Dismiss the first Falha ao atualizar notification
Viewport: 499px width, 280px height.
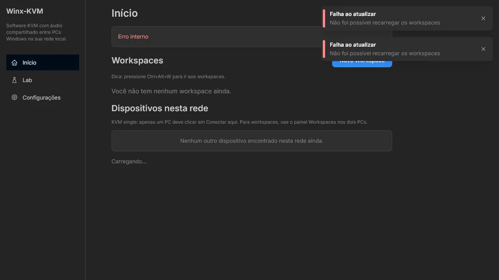click(483, 18)
